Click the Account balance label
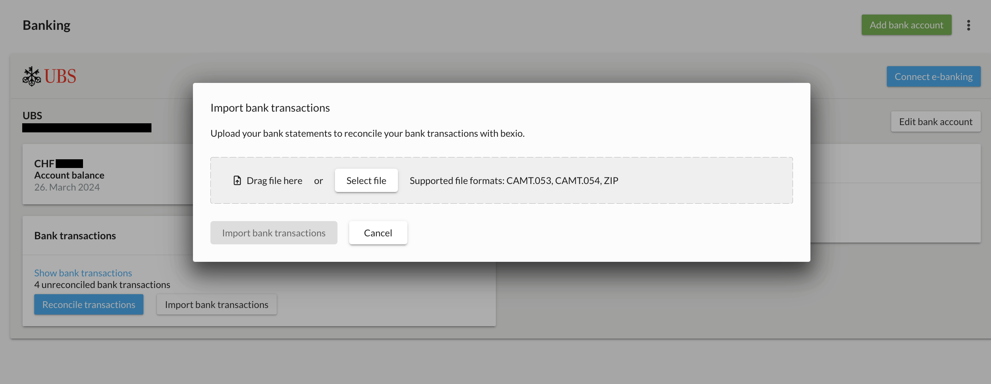The image size is (991, 384). [69, 175]
